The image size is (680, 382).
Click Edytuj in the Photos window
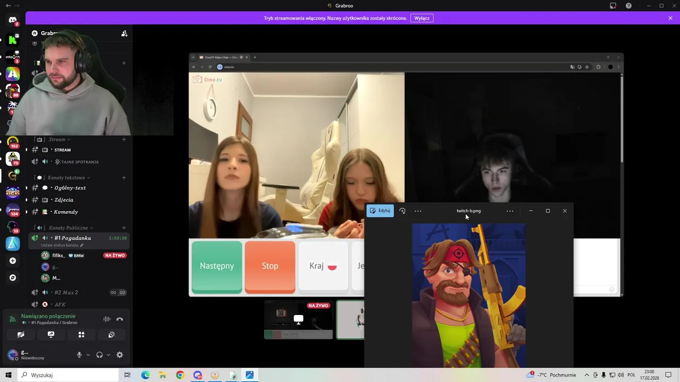pyautogui.click(x=380, y=211)
